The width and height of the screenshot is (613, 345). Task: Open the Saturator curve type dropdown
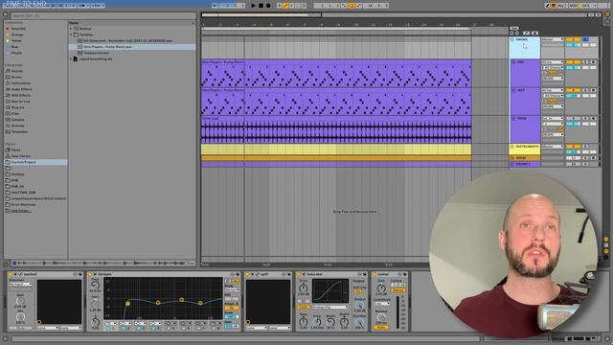330,307
